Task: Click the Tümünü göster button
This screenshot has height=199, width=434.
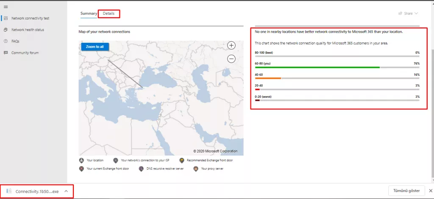Action: [406, 191]
